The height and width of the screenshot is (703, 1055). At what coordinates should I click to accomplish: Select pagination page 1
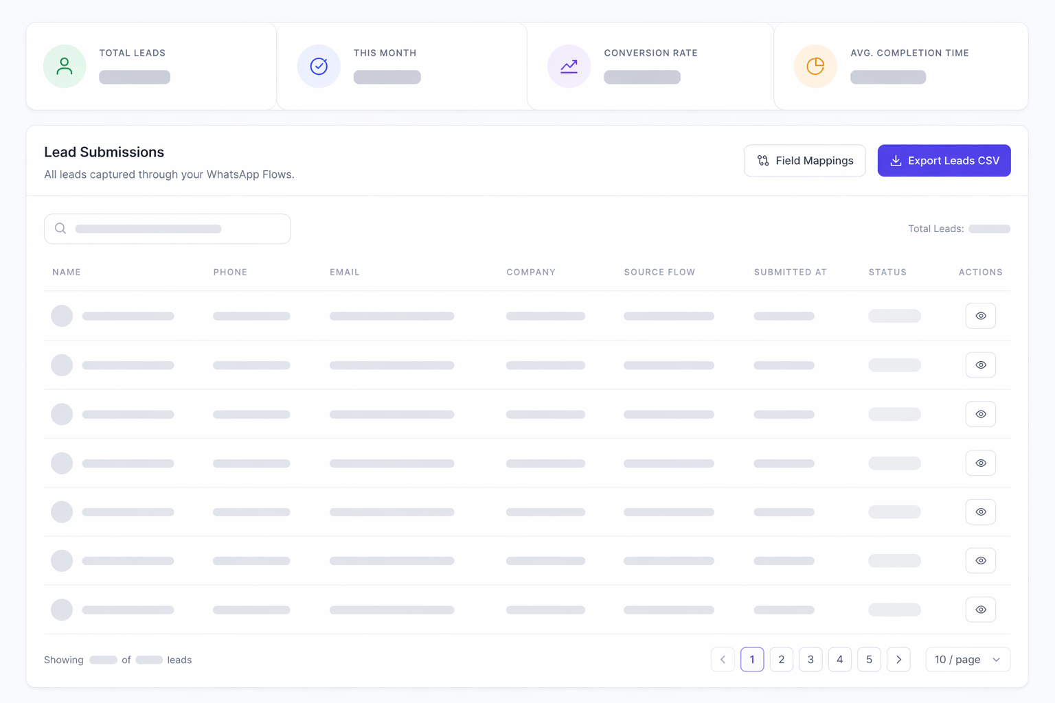coord(752,660)
